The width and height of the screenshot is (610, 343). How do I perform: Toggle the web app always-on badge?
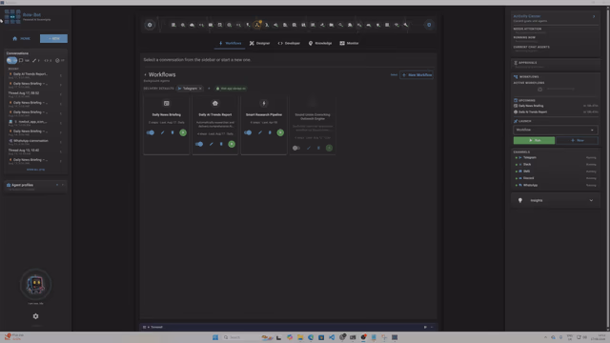[x=231, y=89]
